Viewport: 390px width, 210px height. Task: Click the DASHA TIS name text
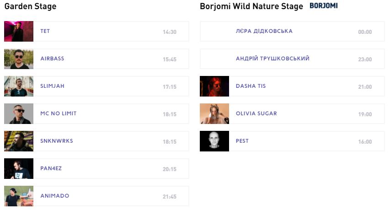251,86
